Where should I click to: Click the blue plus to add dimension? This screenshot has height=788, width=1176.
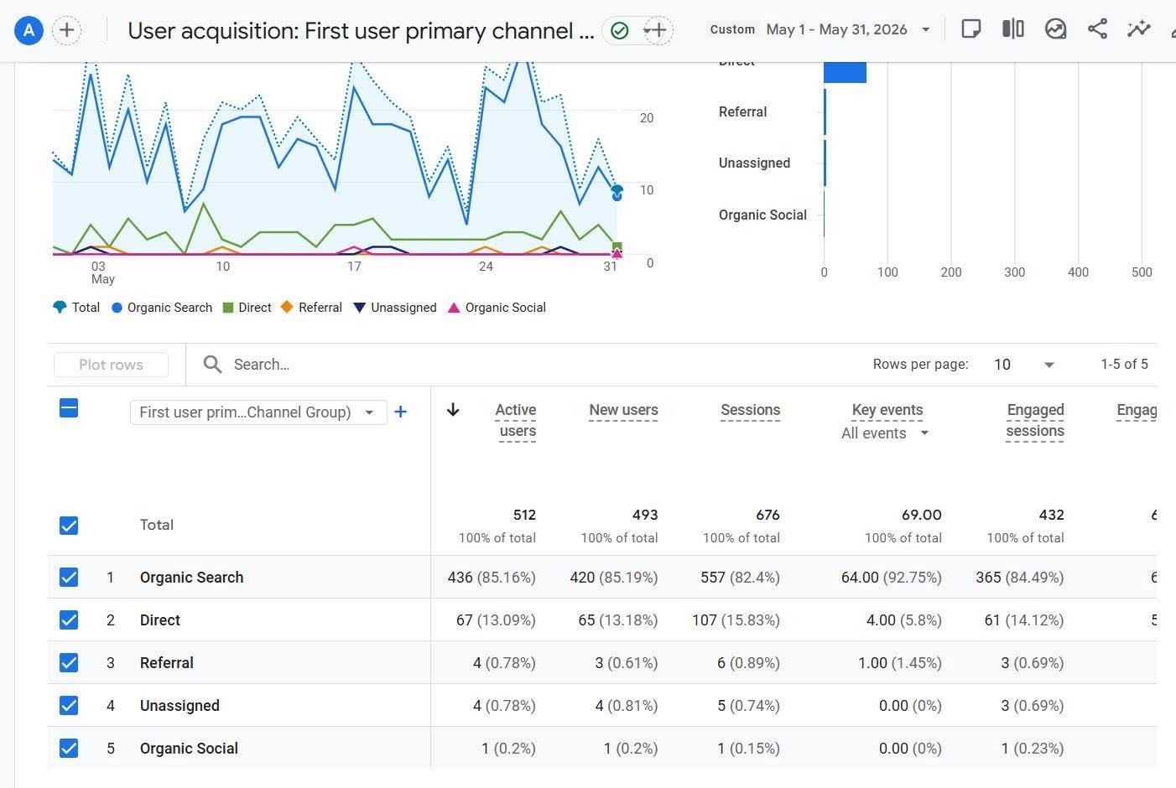401,412
